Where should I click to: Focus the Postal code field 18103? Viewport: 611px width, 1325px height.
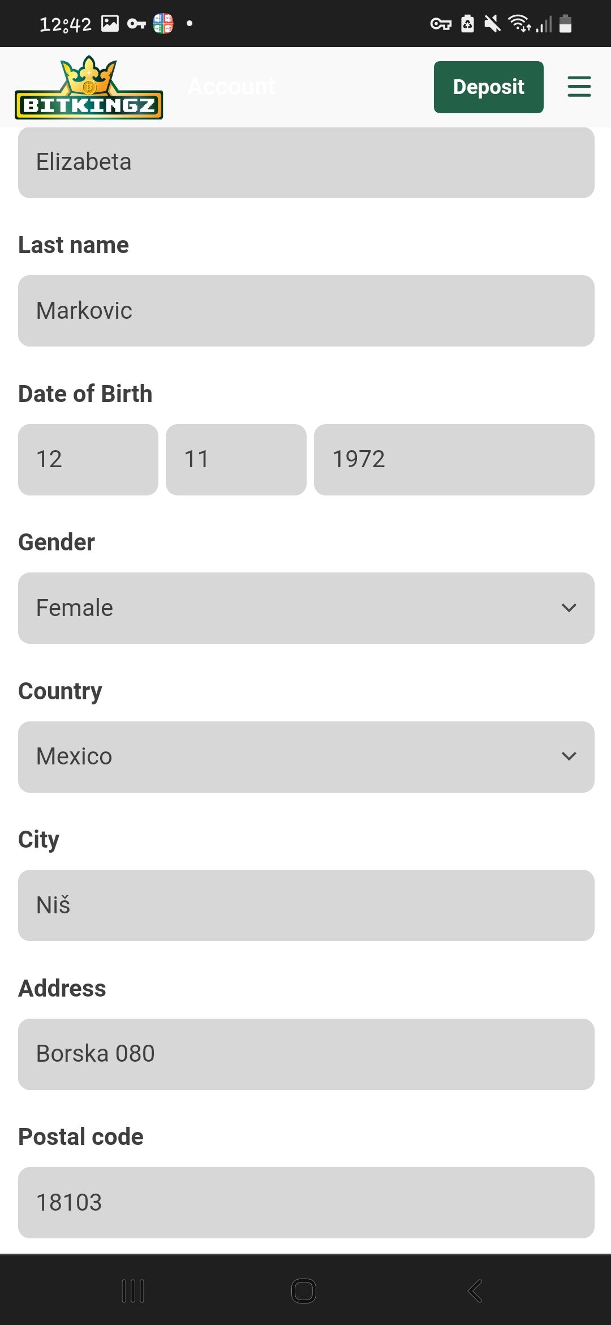click(306, 1202)
